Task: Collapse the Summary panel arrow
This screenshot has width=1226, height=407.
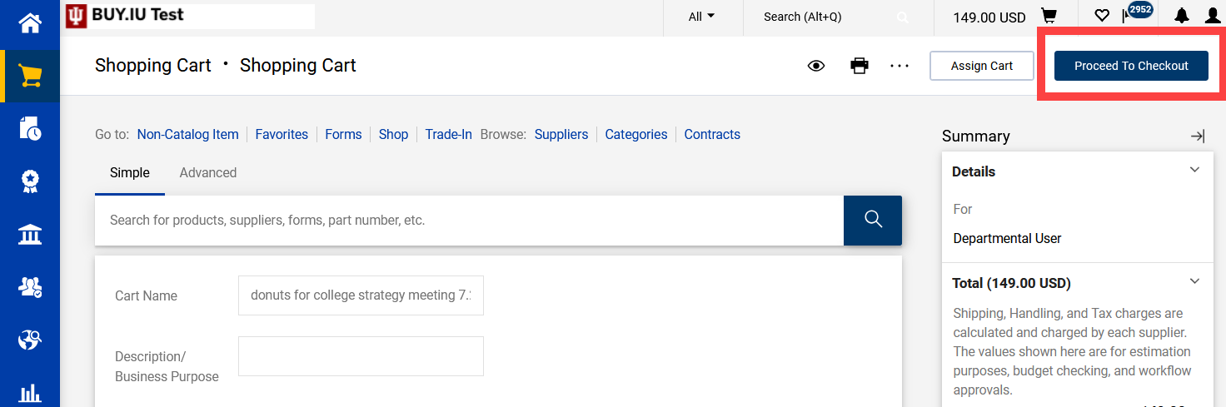Action: (1198, 136)
